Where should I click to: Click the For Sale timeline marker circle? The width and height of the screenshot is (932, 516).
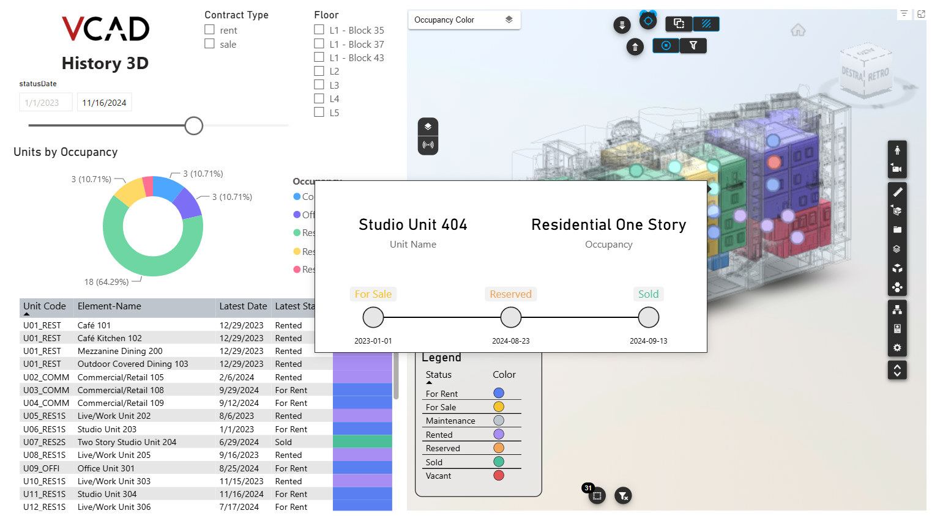pos(373,317)
